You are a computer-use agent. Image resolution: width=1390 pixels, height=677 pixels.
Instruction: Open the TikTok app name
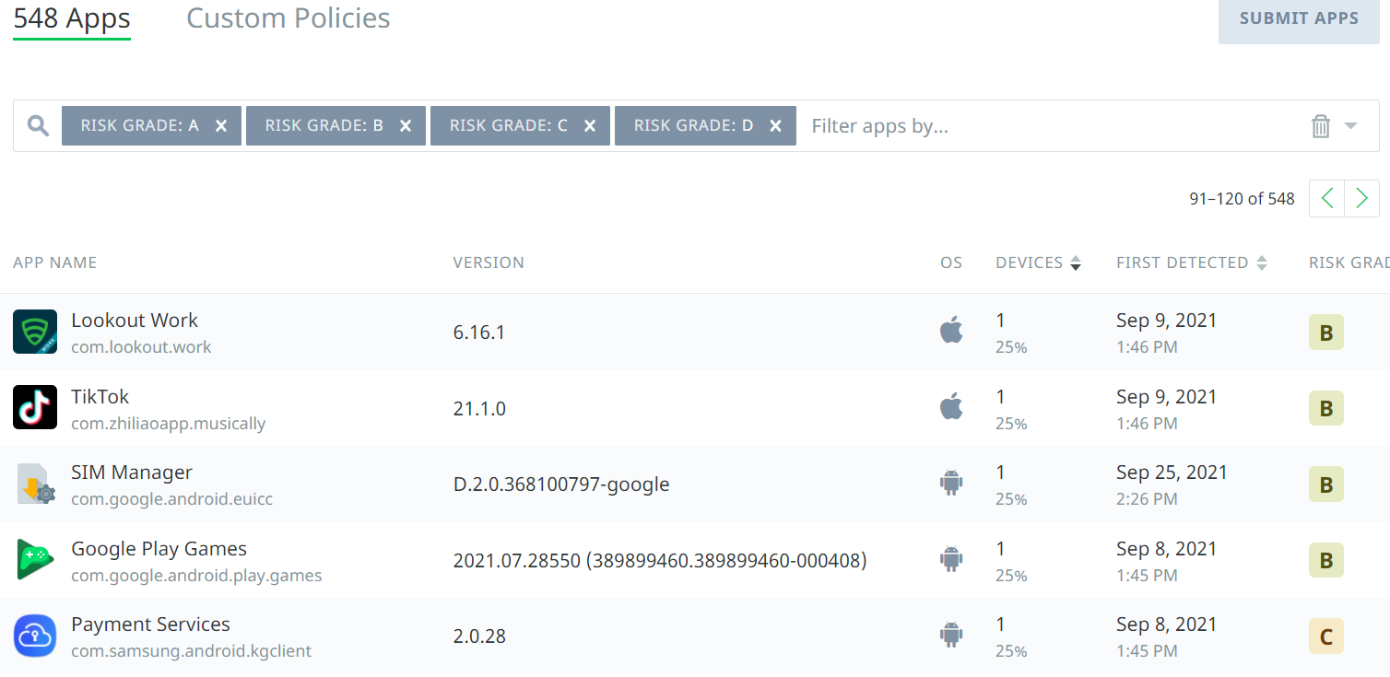(x=100, y=397)
